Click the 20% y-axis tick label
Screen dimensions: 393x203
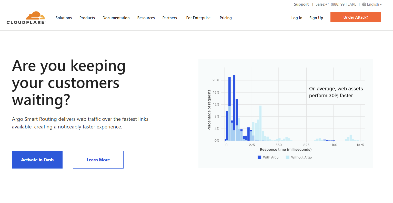[216, 80]
